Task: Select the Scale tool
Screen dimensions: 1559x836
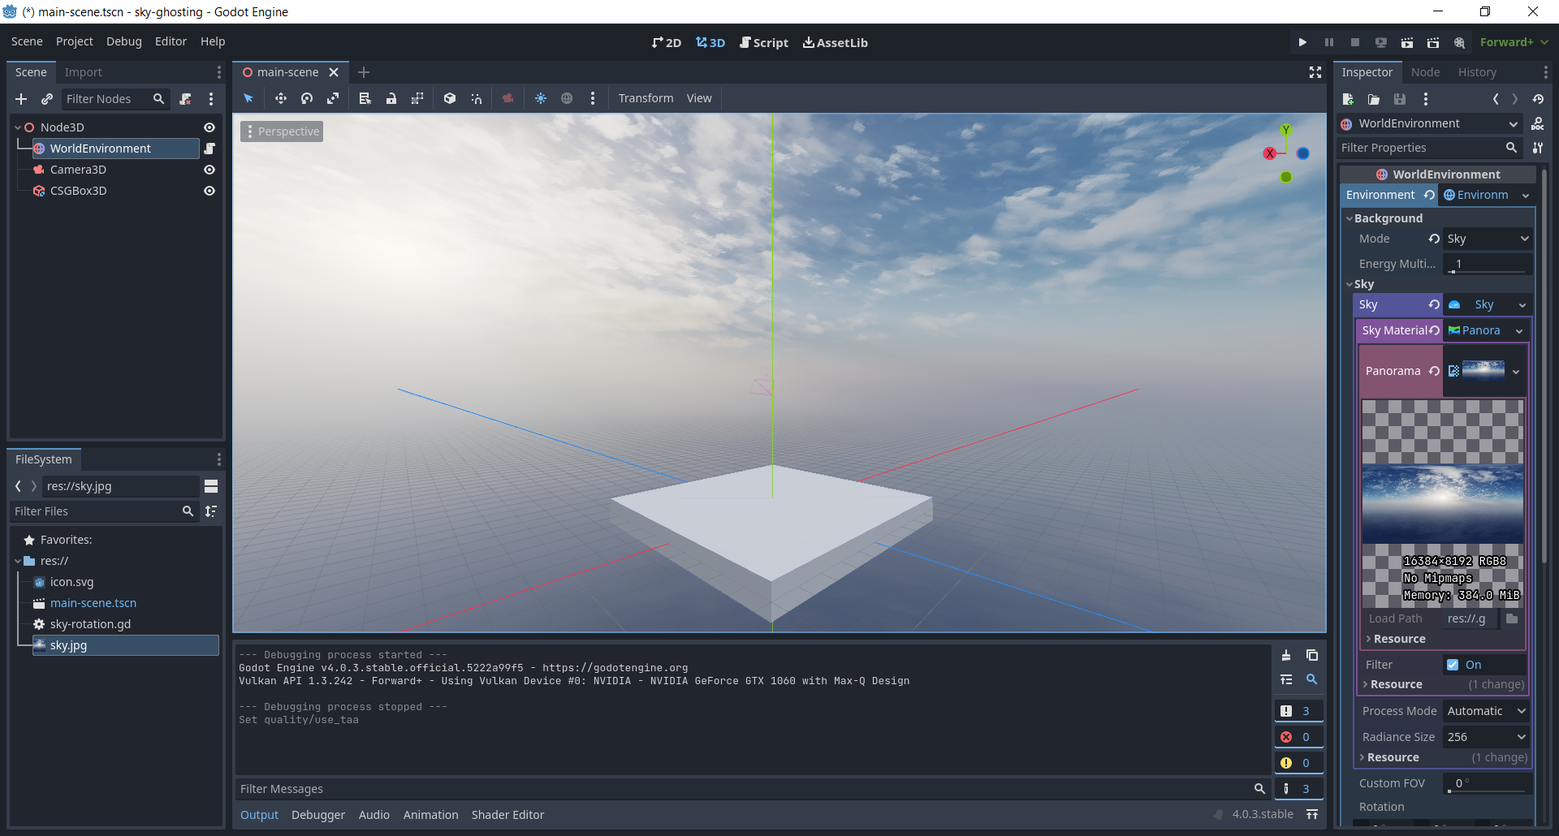Action: [x=333, y=98]
